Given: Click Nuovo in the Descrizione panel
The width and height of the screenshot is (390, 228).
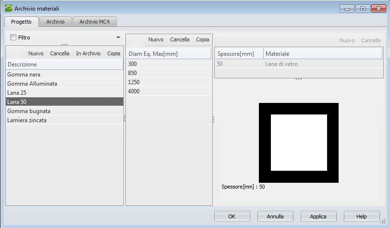Looking at the screenshot, I should click(36, 53).
